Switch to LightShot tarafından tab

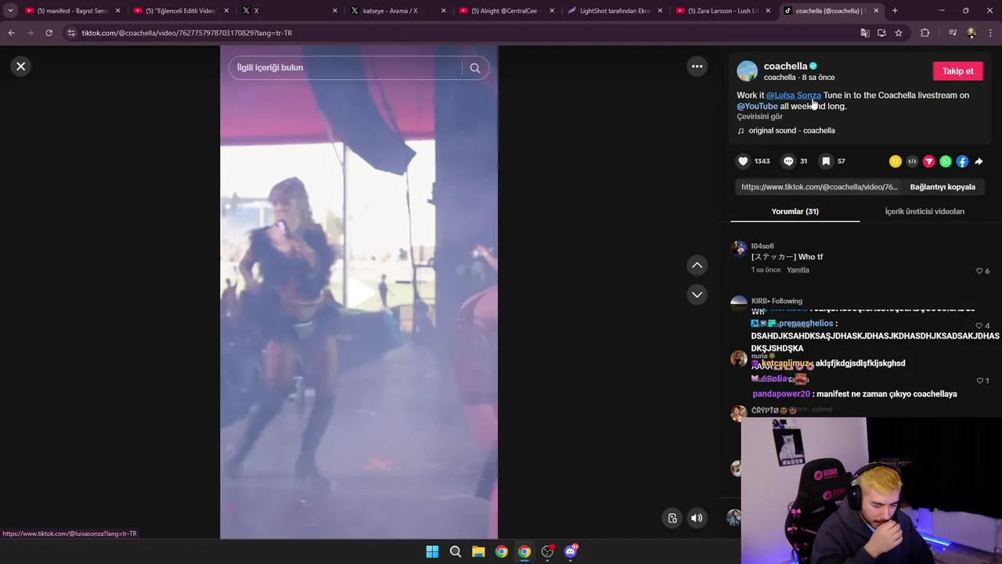click(x=614, y=11)
